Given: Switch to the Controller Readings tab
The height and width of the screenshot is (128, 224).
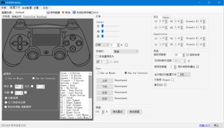Looking at the screenshot, I should [35, 17].
